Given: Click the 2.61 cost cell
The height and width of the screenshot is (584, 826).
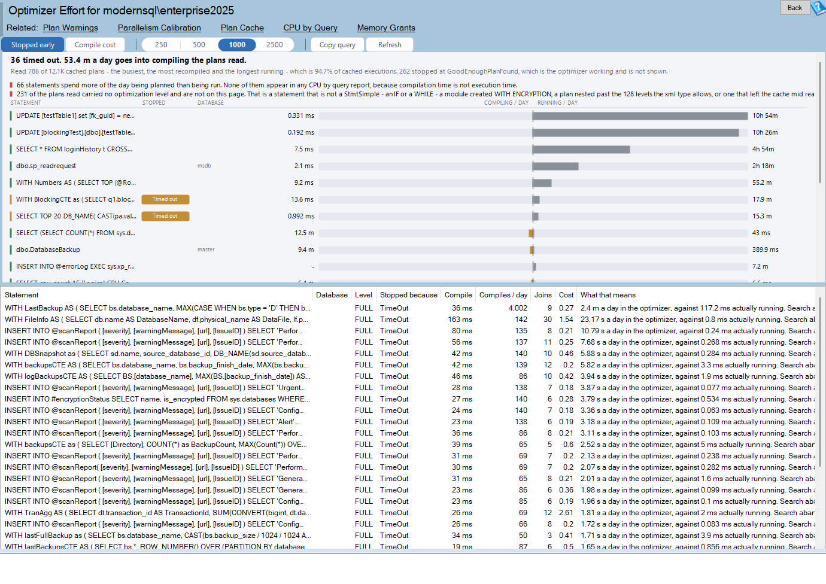Looking at the screenshot, I should point(566,513).
